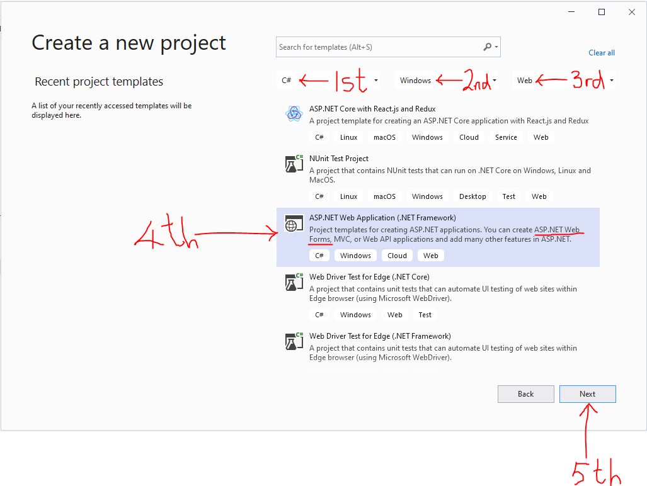Screen dimensions: 647x486
Task: Select ASP.NET Core with React.js and Redux
Action: click(x=372, y=109)
